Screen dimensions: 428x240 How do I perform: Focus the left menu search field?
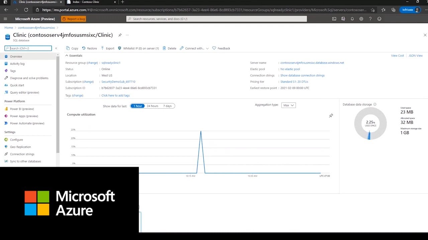[x=28, y=48]
